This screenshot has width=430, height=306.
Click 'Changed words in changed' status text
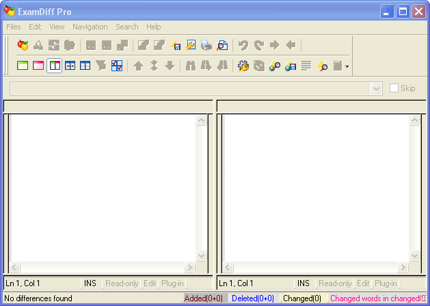point(378,298)
